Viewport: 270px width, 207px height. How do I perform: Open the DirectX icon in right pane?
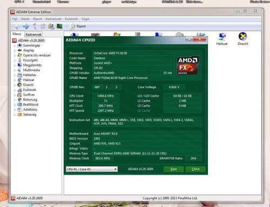[x=242, y=39]
